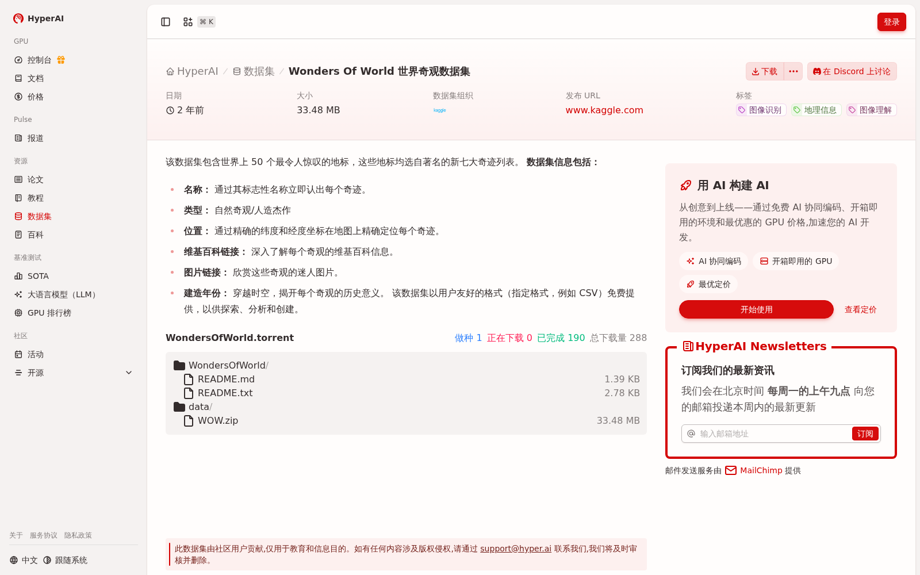Click the HyperAI logo in sidebar

coord(39,18)
